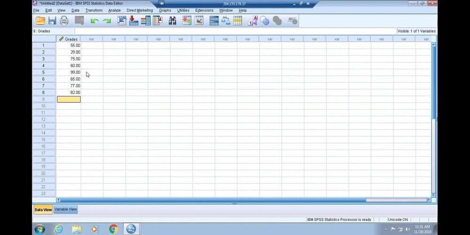The height and width of the screenshot is (235, 470).
Task: Click the Redo arrow icon
Action: (x=107, y=21)
